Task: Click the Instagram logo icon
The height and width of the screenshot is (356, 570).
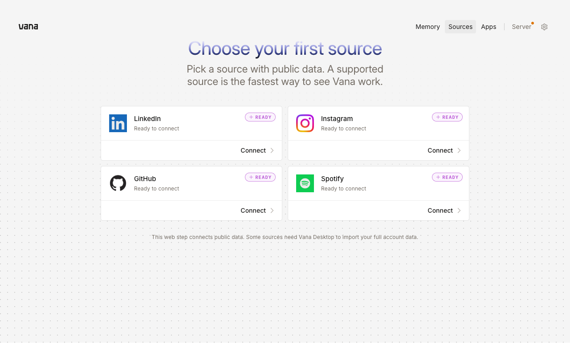Action: (305, 123)
